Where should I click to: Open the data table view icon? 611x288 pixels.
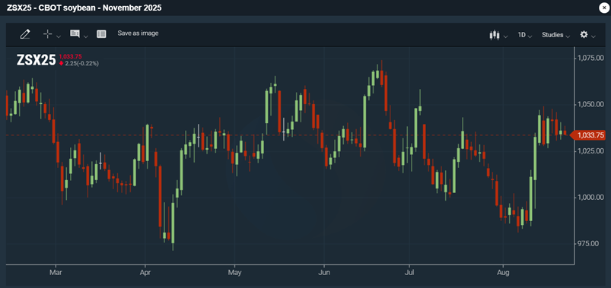pyautogui.click(x=101, y=34)
